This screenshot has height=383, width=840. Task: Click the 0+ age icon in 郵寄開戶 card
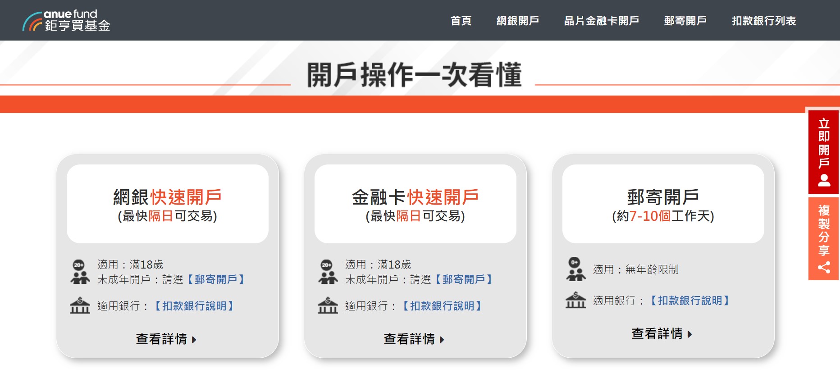[x=575, y=269]
